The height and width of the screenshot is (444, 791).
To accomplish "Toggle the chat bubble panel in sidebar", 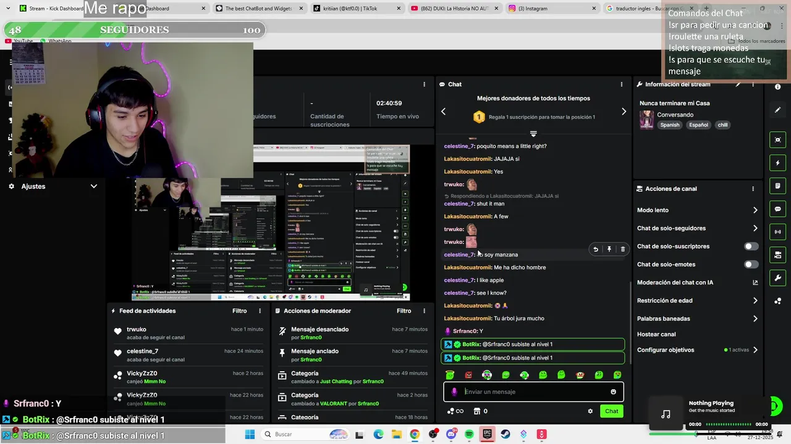I will tap(778, 209).
